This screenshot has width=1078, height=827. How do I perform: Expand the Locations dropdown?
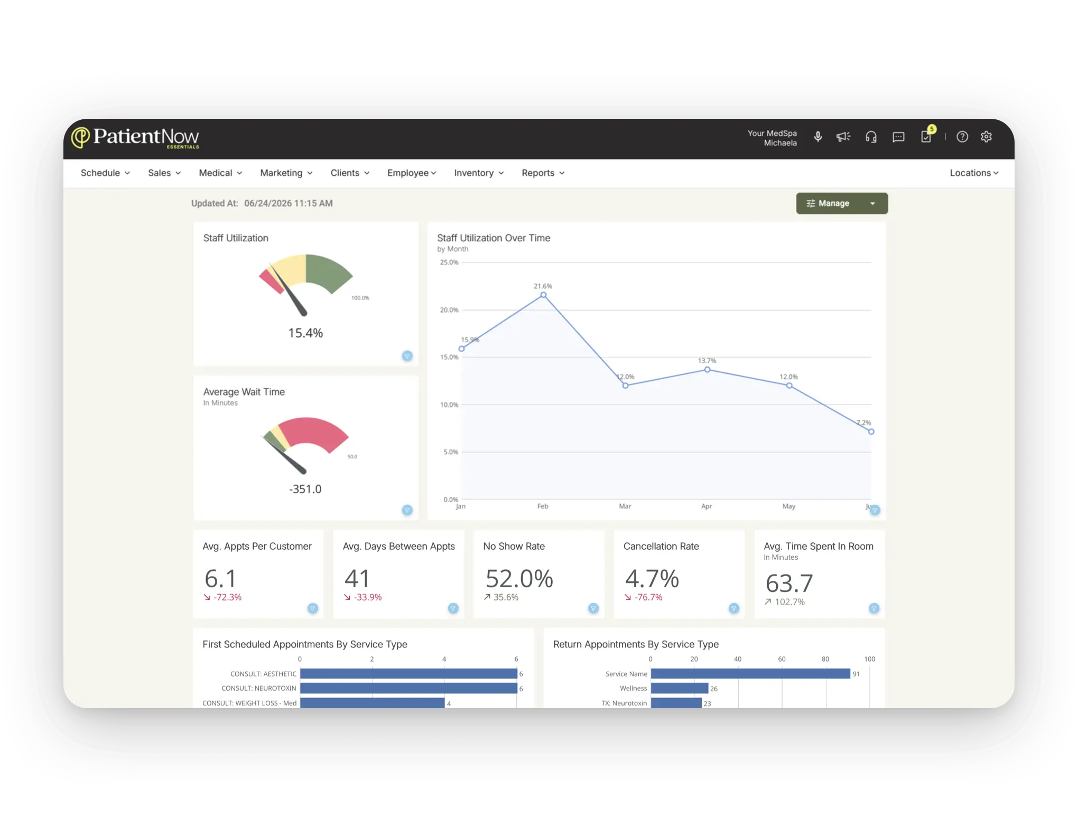point(974,173)
